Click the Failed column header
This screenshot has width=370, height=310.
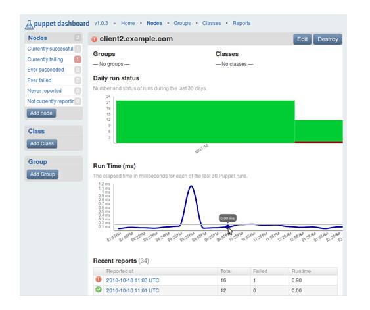(x=260, y=271)
